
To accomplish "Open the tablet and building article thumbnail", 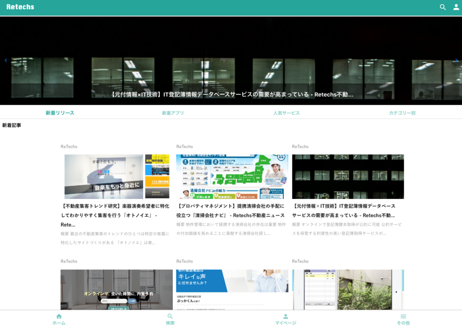I will tap(348, 289).
